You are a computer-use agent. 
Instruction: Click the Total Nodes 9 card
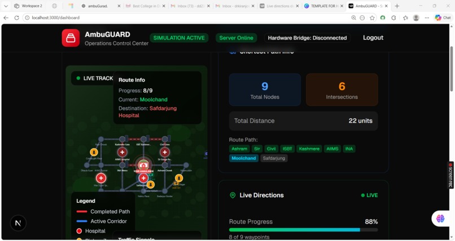pos(265,90)
